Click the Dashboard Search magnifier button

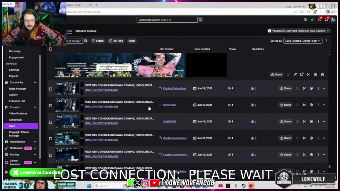(x=200, y=20)
